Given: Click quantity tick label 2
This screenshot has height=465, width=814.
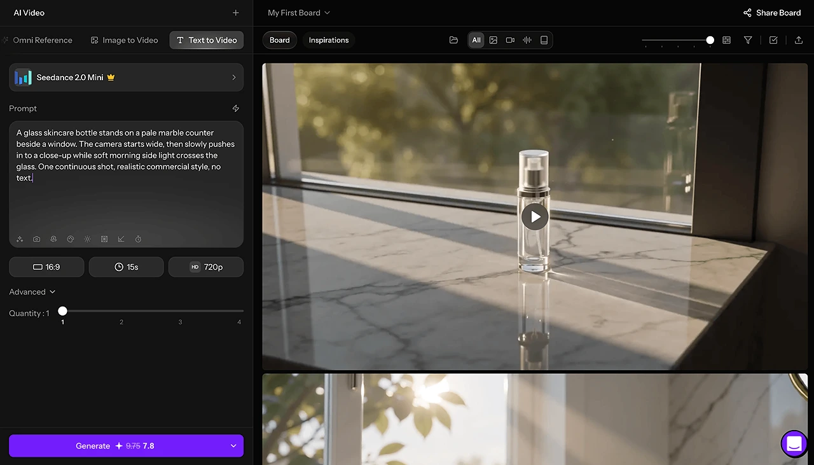Looking at the screenshot, I should click(121, 323).
